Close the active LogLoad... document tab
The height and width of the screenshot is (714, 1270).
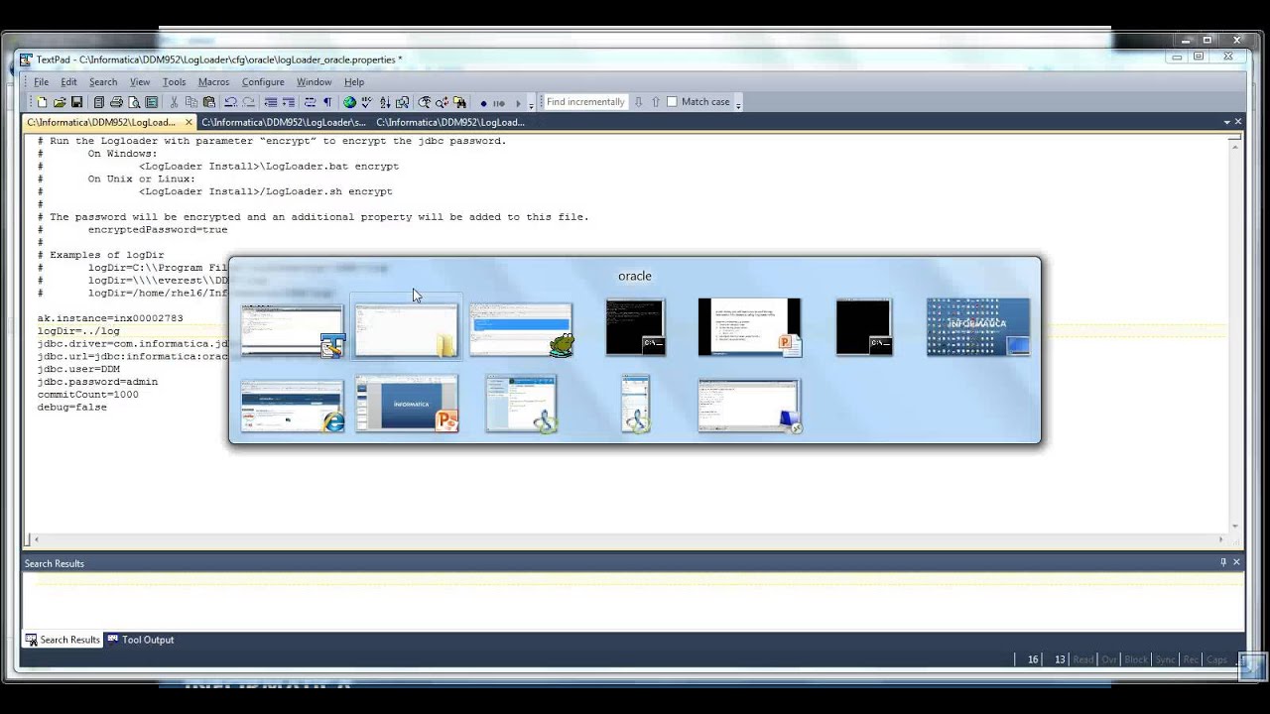(x=189, y=122)
